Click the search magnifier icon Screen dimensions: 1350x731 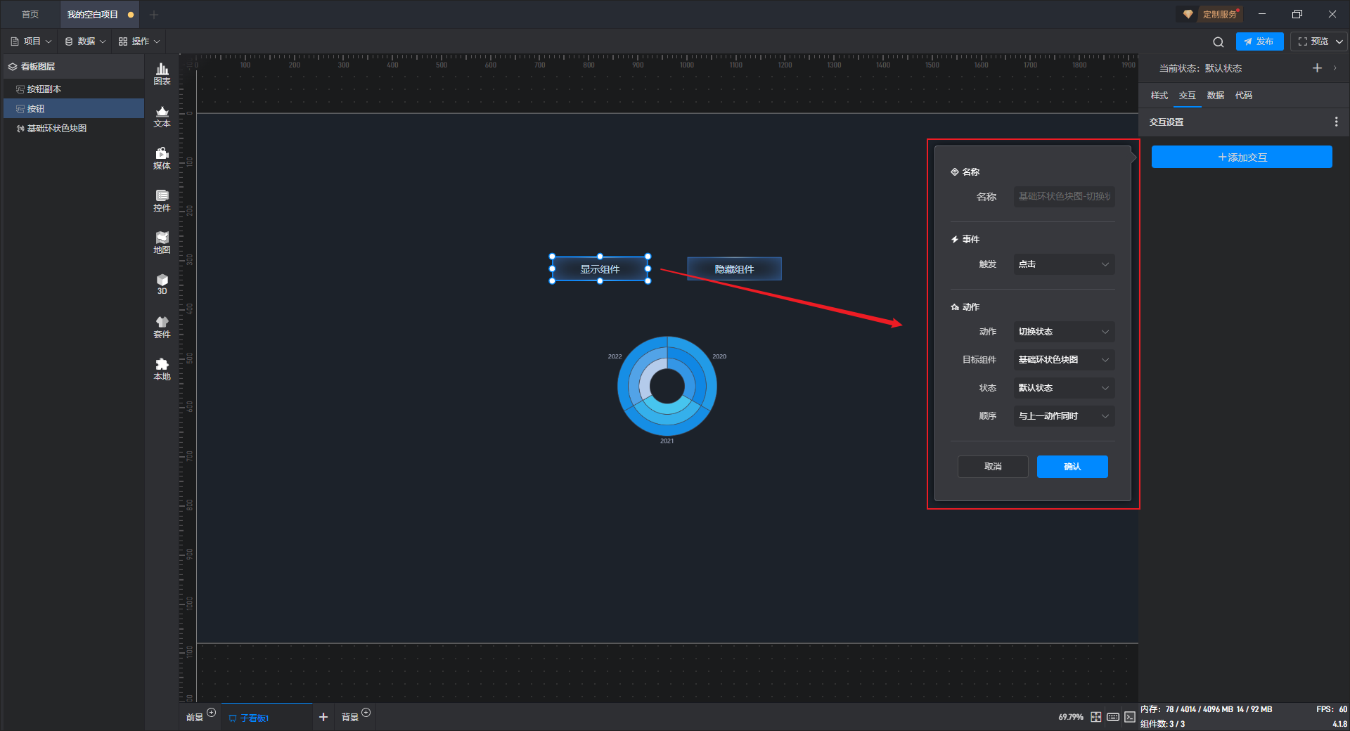pyautogui.click(x=1218, y=42)
